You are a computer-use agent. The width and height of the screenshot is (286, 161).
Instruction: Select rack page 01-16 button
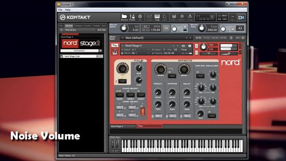pos(198,38)
